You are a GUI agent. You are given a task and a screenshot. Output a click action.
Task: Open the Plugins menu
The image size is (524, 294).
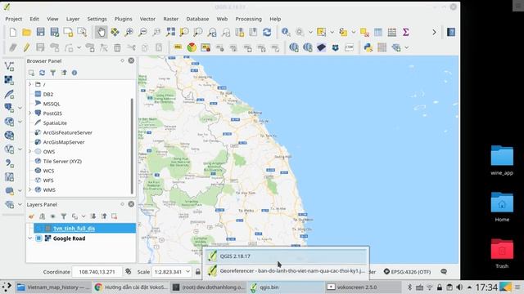pos(124,19)
